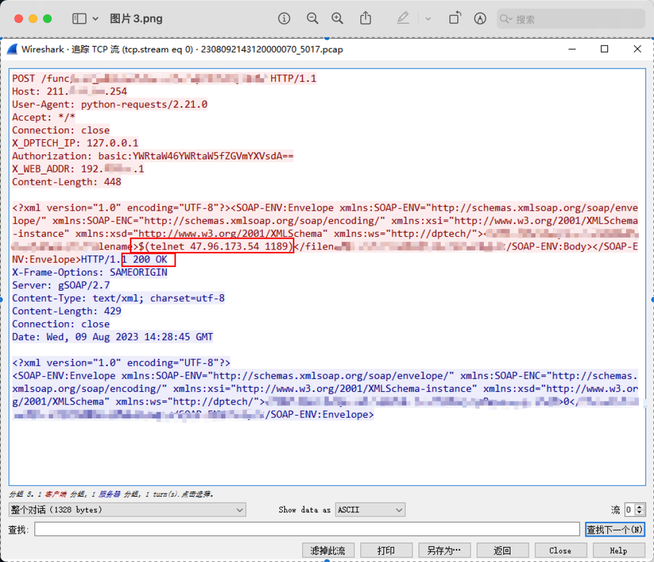Click the info inspector icon

pyautogui.click(x=284, y=19)
